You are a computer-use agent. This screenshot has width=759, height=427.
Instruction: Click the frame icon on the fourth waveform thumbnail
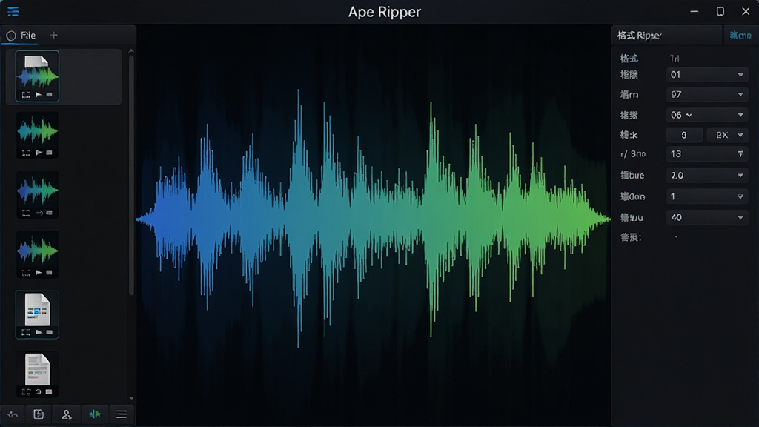26,273
